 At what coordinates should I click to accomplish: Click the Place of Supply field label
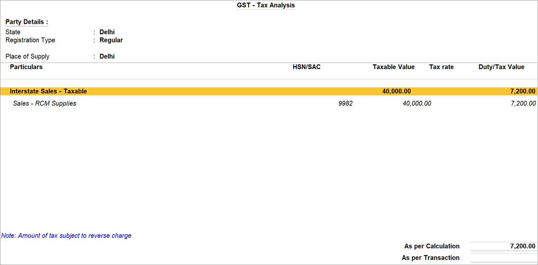[27, 56]
